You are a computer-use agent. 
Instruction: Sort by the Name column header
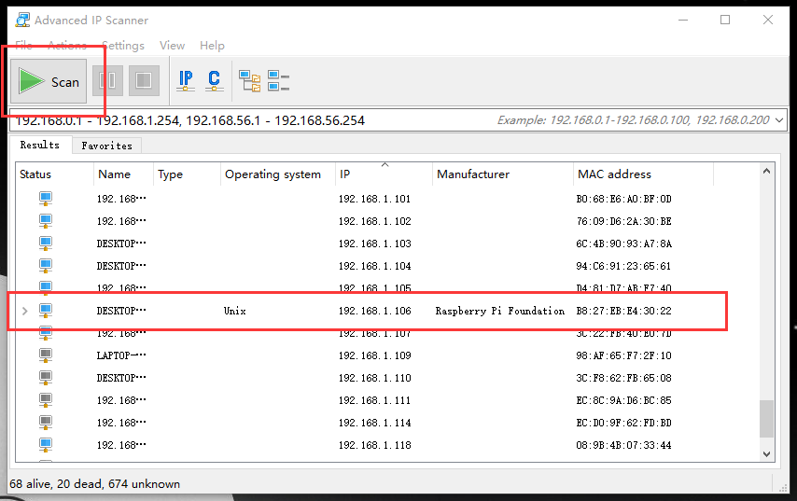click(123, 174)
